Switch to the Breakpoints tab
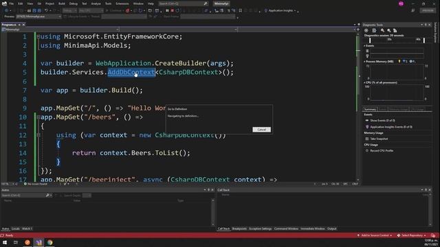This screenshot has width=440, height=247. pyautogui.click(x=239, y=228)
